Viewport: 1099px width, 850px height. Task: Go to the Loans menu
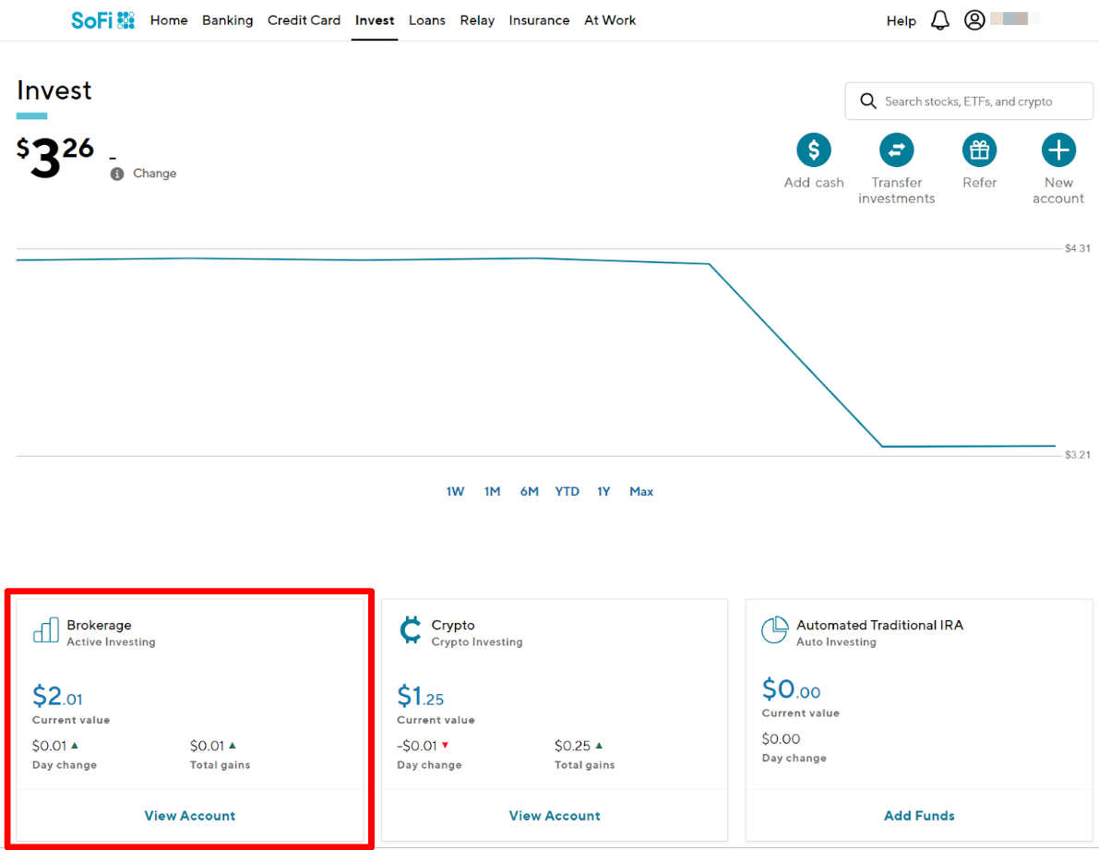pyautogui.click(x=426, y=20)
